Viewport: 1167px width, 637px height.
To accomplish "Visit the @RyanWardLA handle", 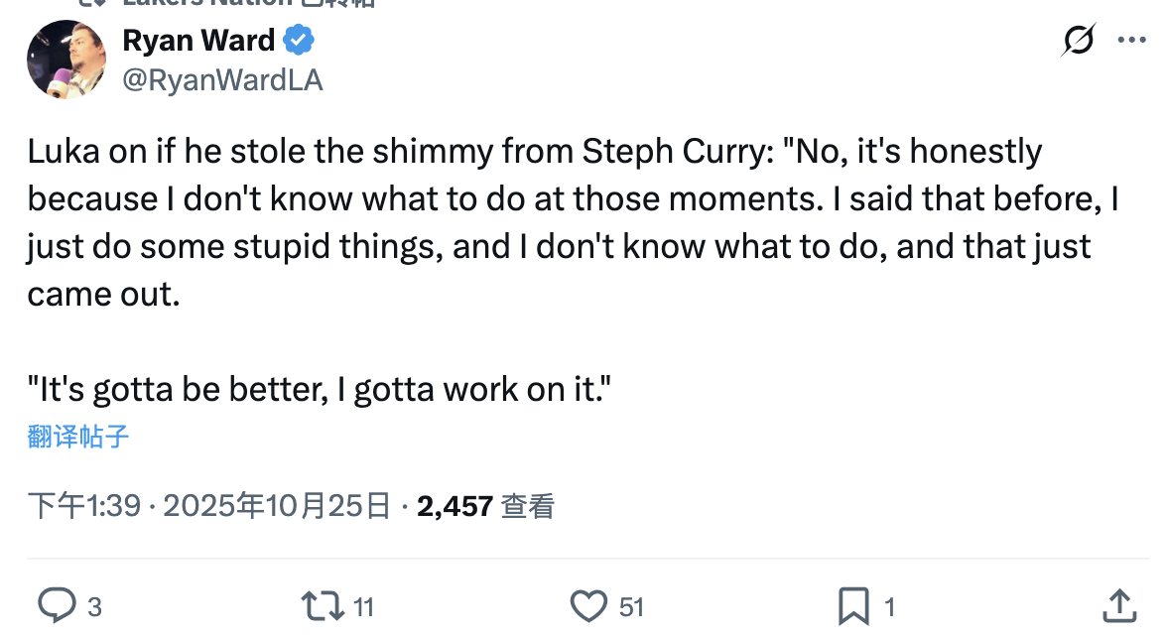I will click(221, 80).
